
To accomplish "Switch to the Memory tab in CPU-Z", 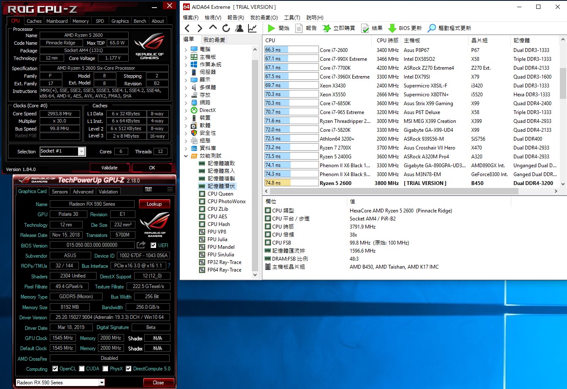I will [81, 21].
